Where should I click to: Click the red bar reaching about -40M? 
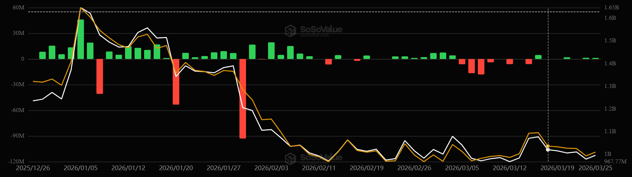coord(100,76)
